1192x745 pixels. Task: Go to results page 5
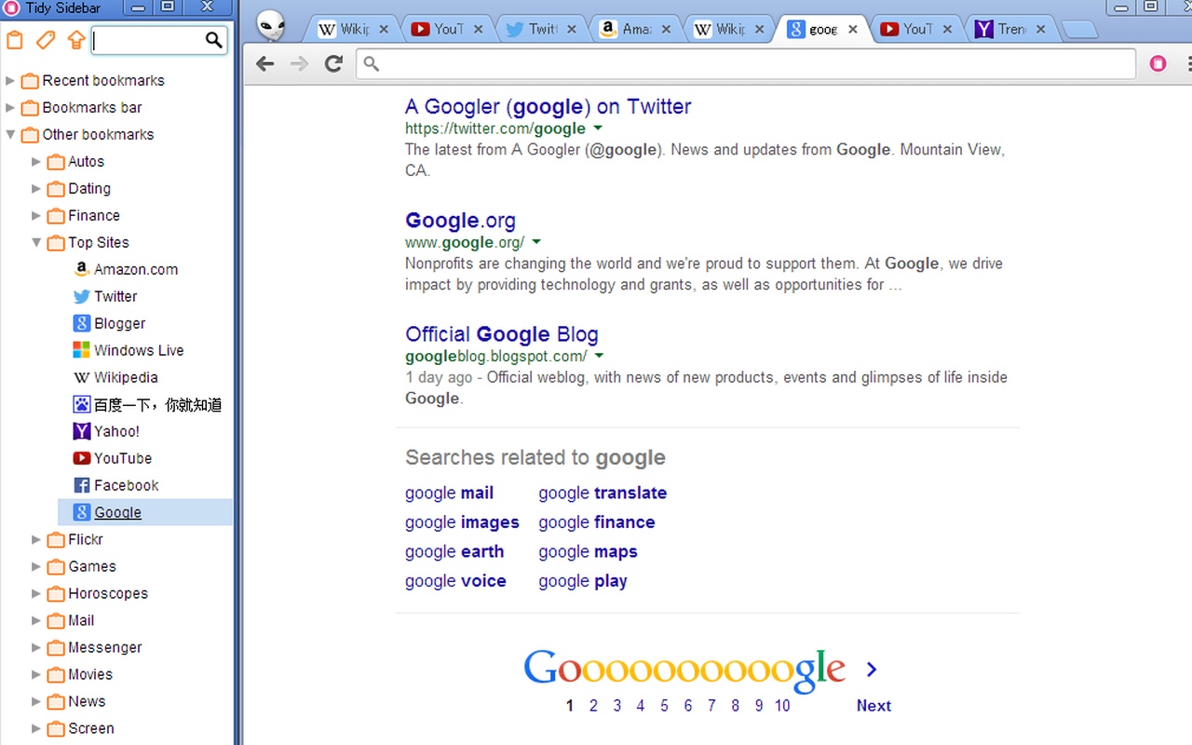pyautogui.click(x=664, y=705)
